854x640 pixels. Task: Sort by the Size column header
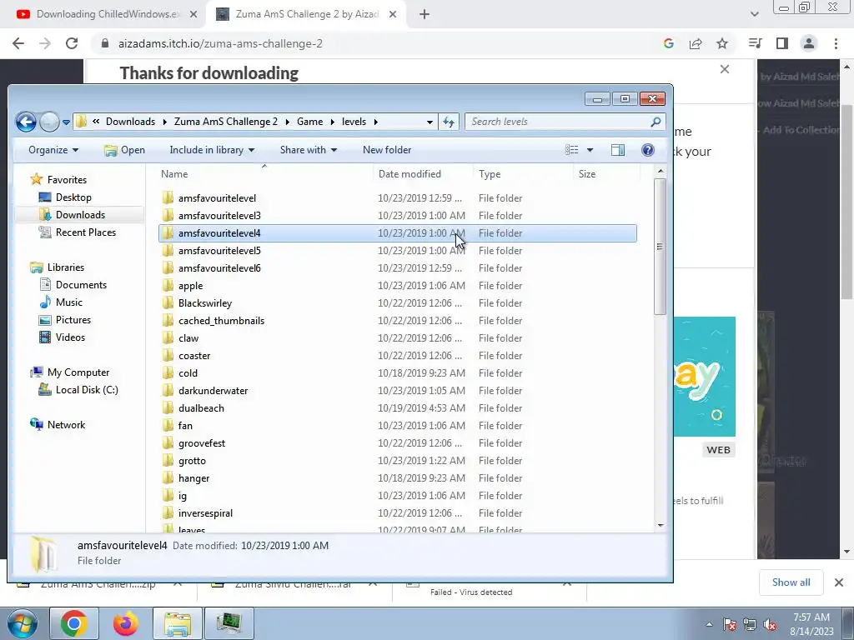(x=587, y=174)
